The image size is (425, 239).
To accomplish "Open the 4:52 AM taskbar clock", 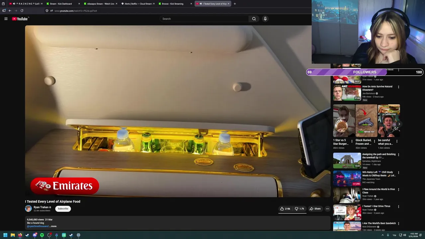I will (x=414, y=235).
